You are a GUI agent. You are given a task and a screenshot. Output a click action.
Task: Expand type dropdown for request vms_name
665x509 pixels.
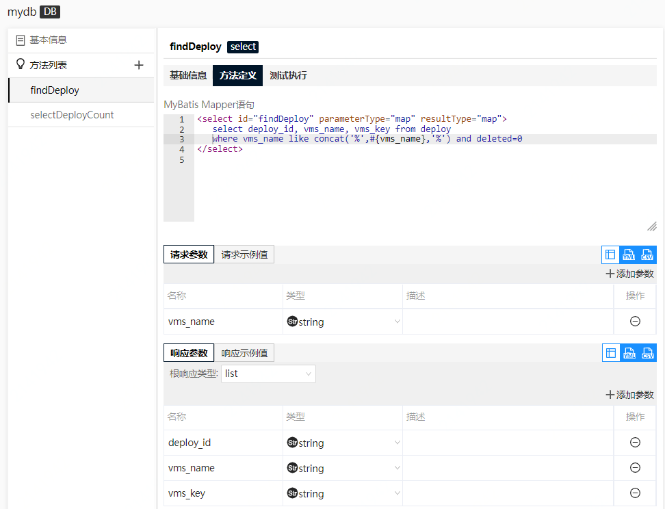(x=342, y=322)
